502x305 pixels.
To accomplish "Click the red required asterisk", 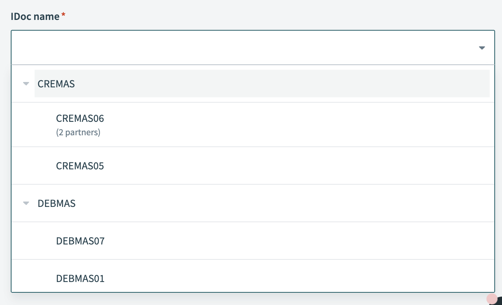I will 63,16.
